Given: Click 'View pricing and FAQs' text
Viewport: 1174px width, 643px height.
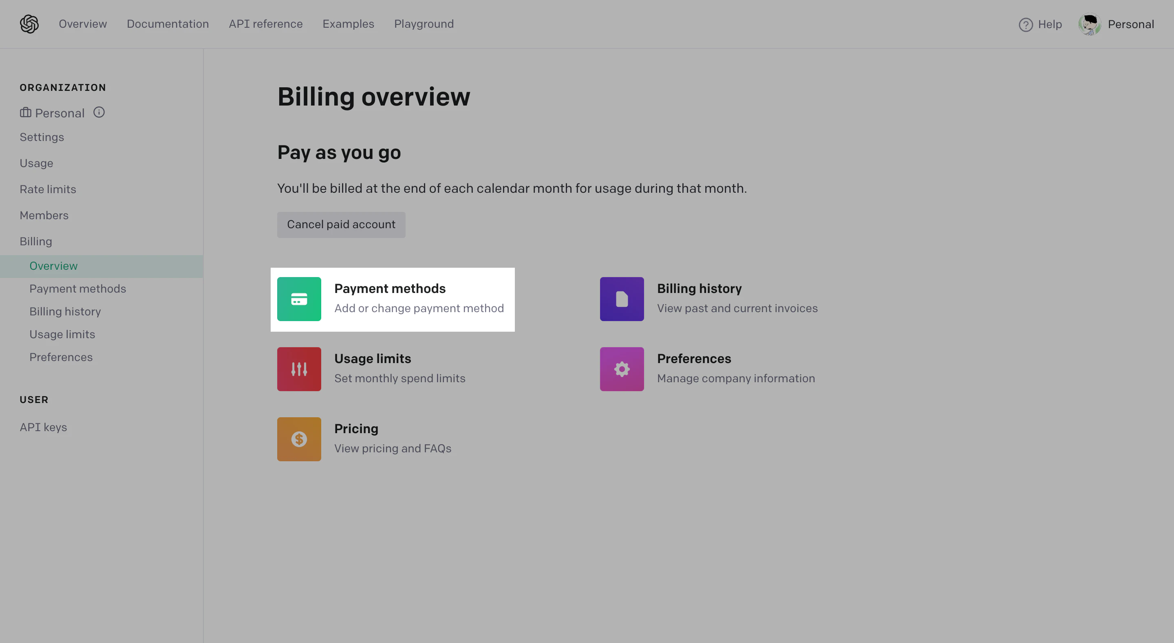Looking at the screenshot, I should coord(393,448).
